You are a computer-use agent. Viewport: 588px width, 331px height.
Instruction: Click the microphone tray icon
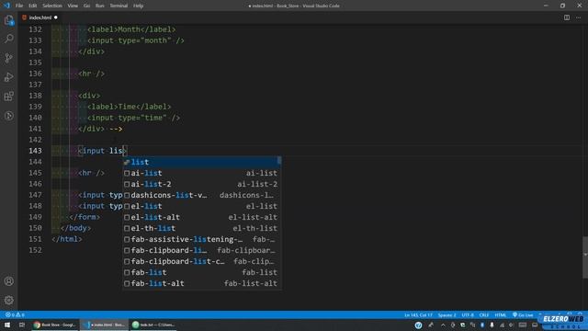coord(492,325)
